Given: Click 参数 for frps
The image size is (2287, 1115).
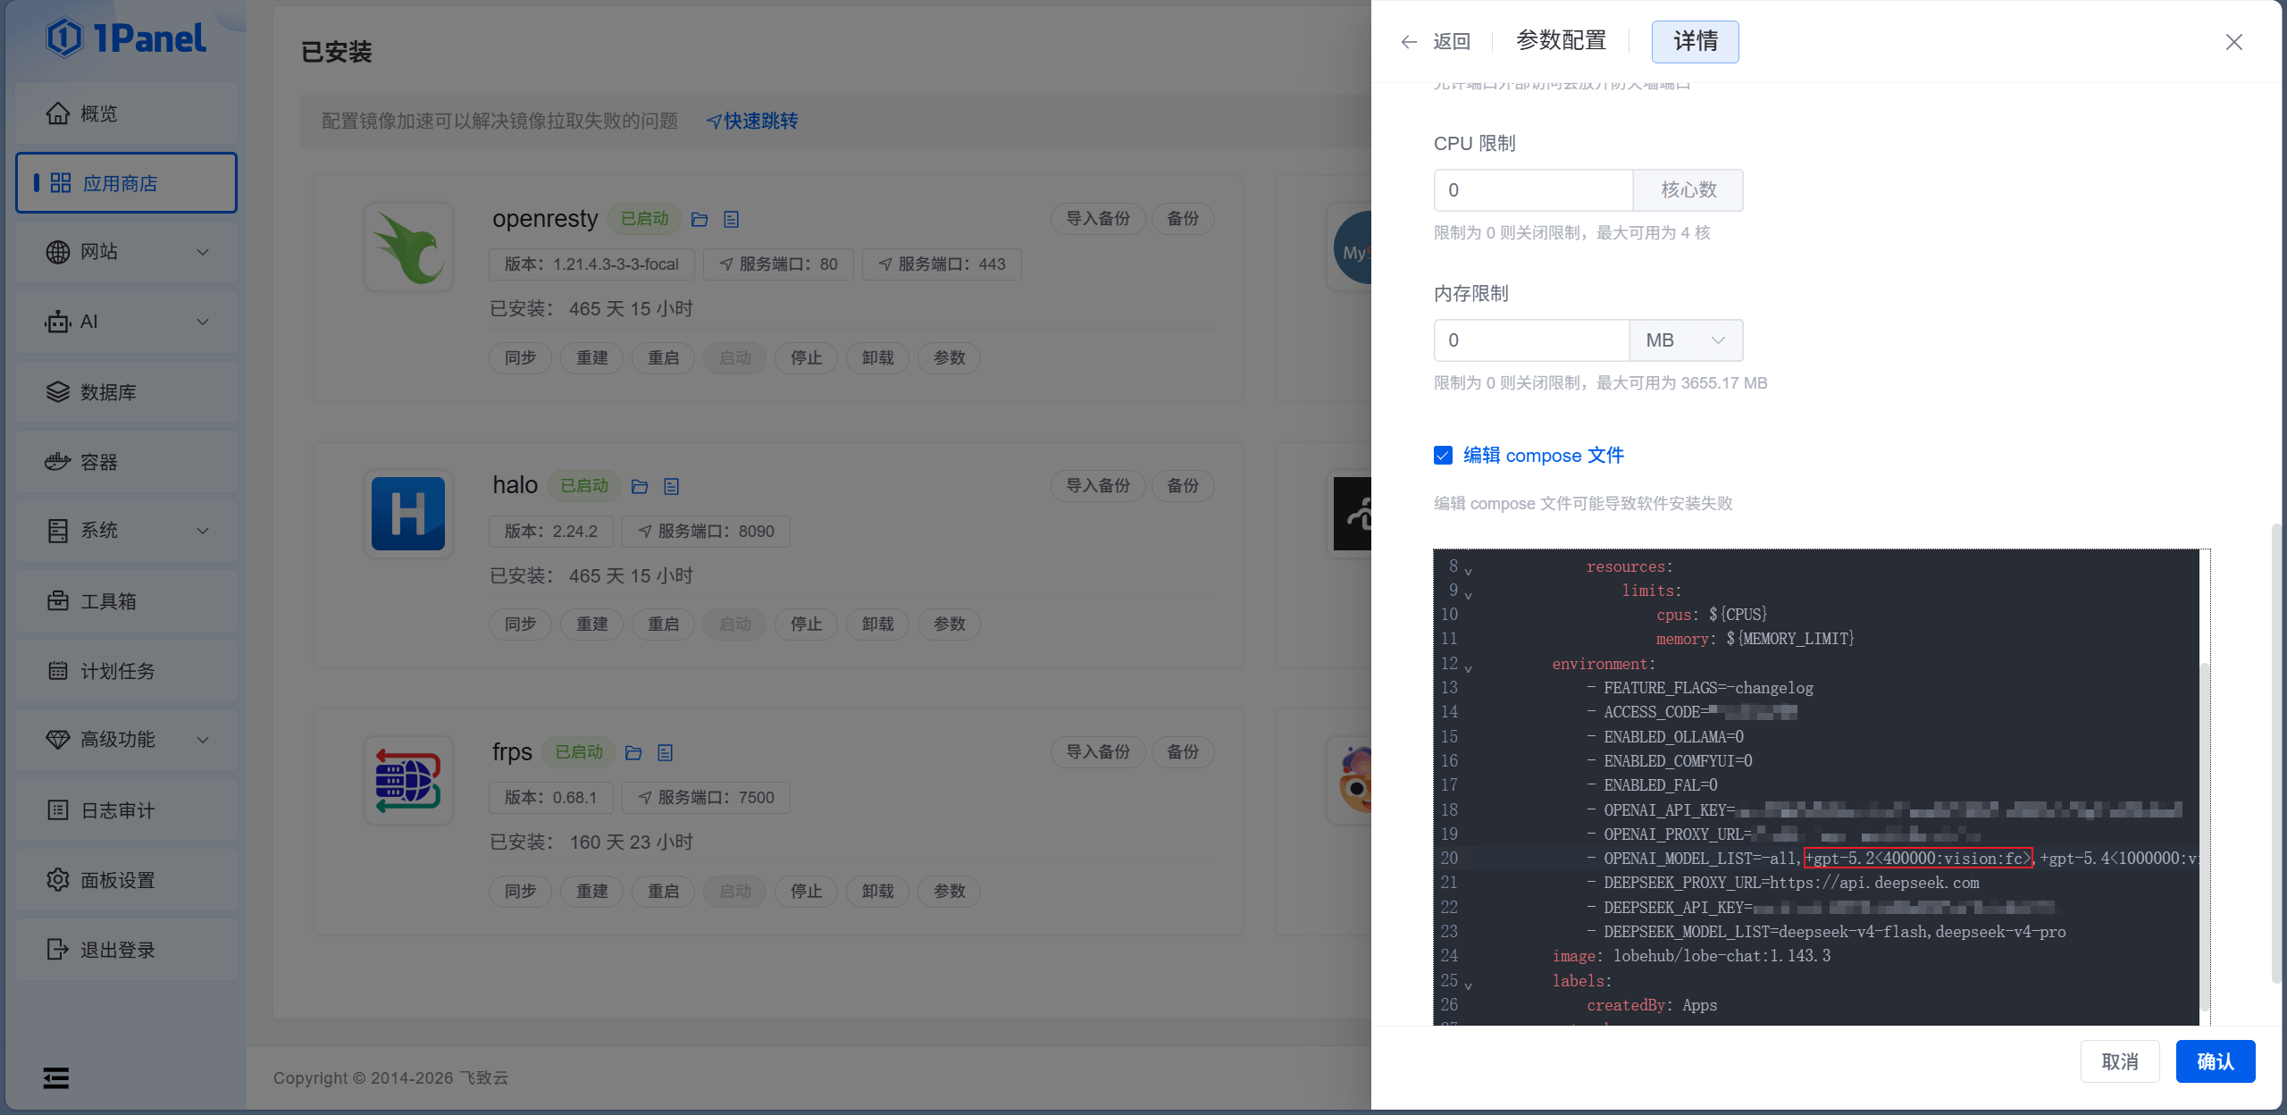Looking at the screenshot, I should pos(949,892).
